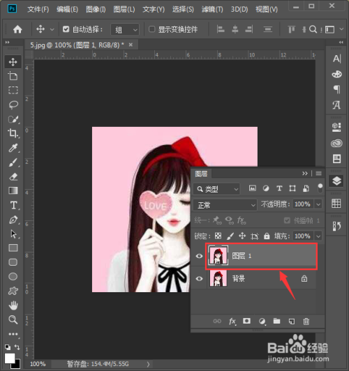Add a layer mask
The height and width of the screenshot is (371, 349).
(x=246, y=321)
